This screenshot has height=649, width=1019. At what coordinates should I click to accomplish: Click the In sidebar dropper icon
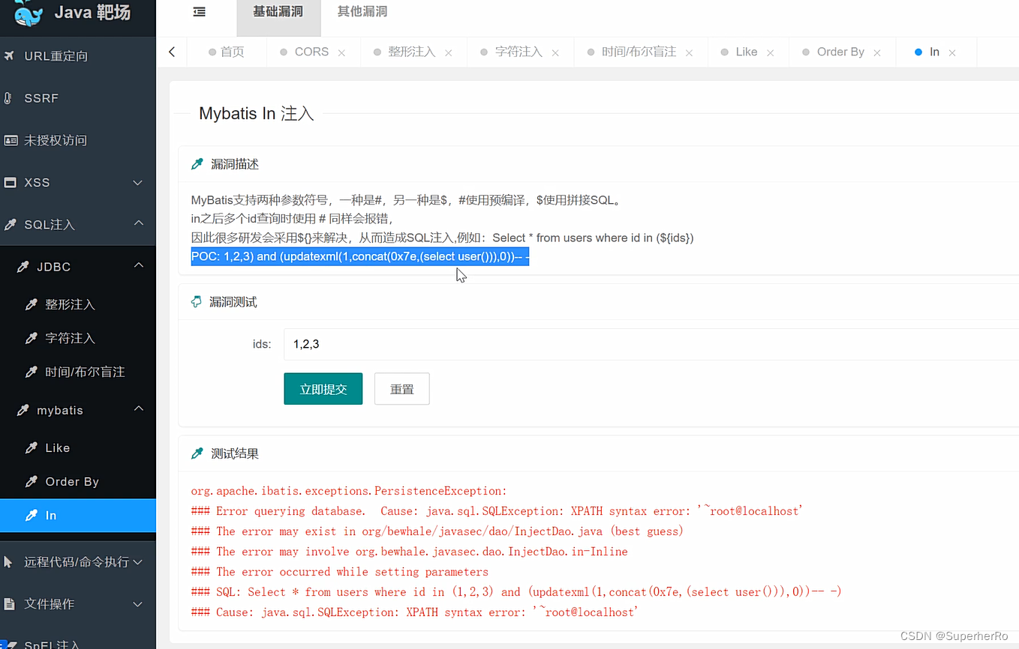[x=31, y=515]
